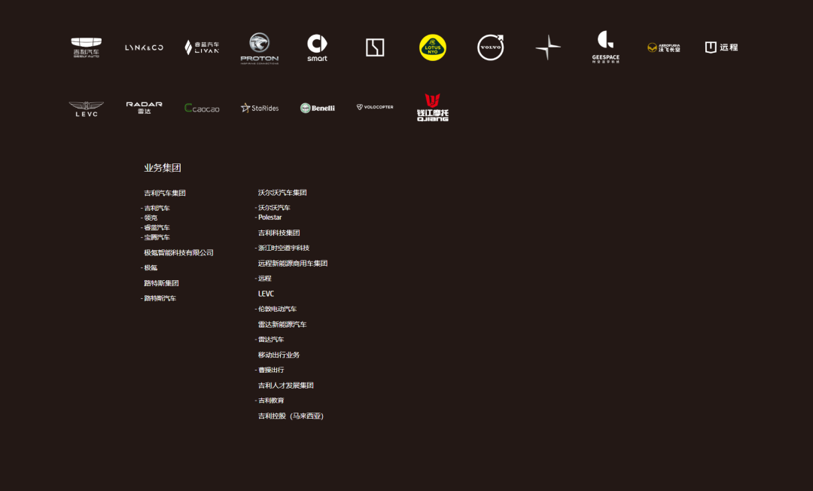
Task: Visit the 雷达新能源汽车 link
Action: (282, 324)
